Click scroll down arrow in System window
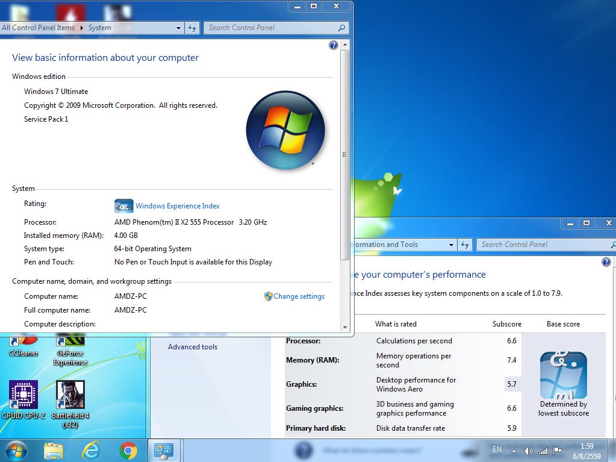The height and width of the screenshot is (462, 616). pyautogui.click(x=345, y=327)
